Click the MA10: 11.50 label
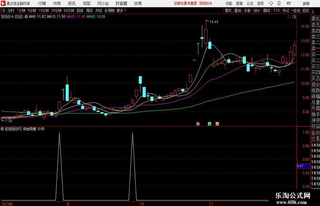This screenshot has width=320, height=206. [56, 17]
